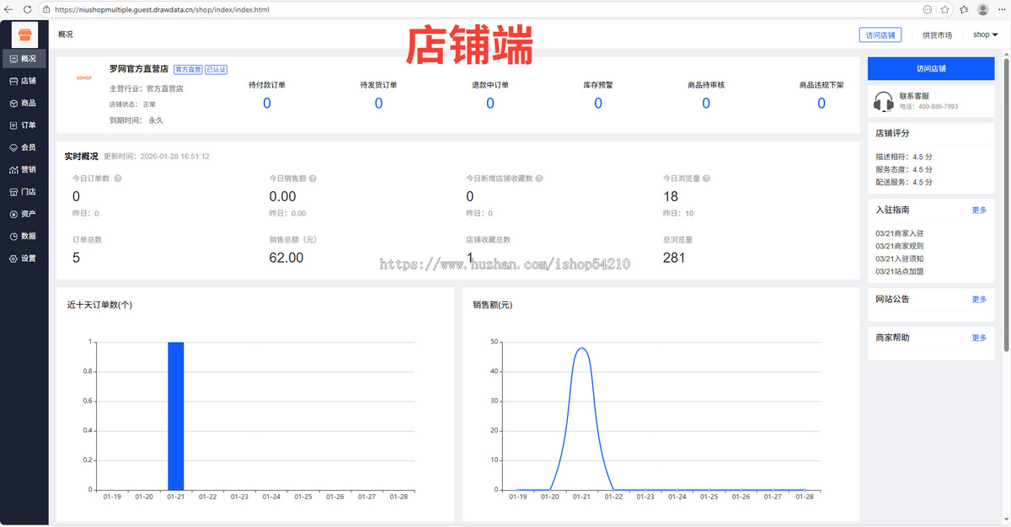The width and height of the screenshot is (1011, 527).
Task: Open 会员 in the sidebar
Action: pos(24,147)
